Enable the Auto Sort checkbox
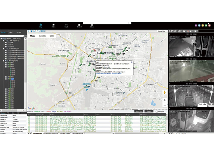 click(157, 111)
